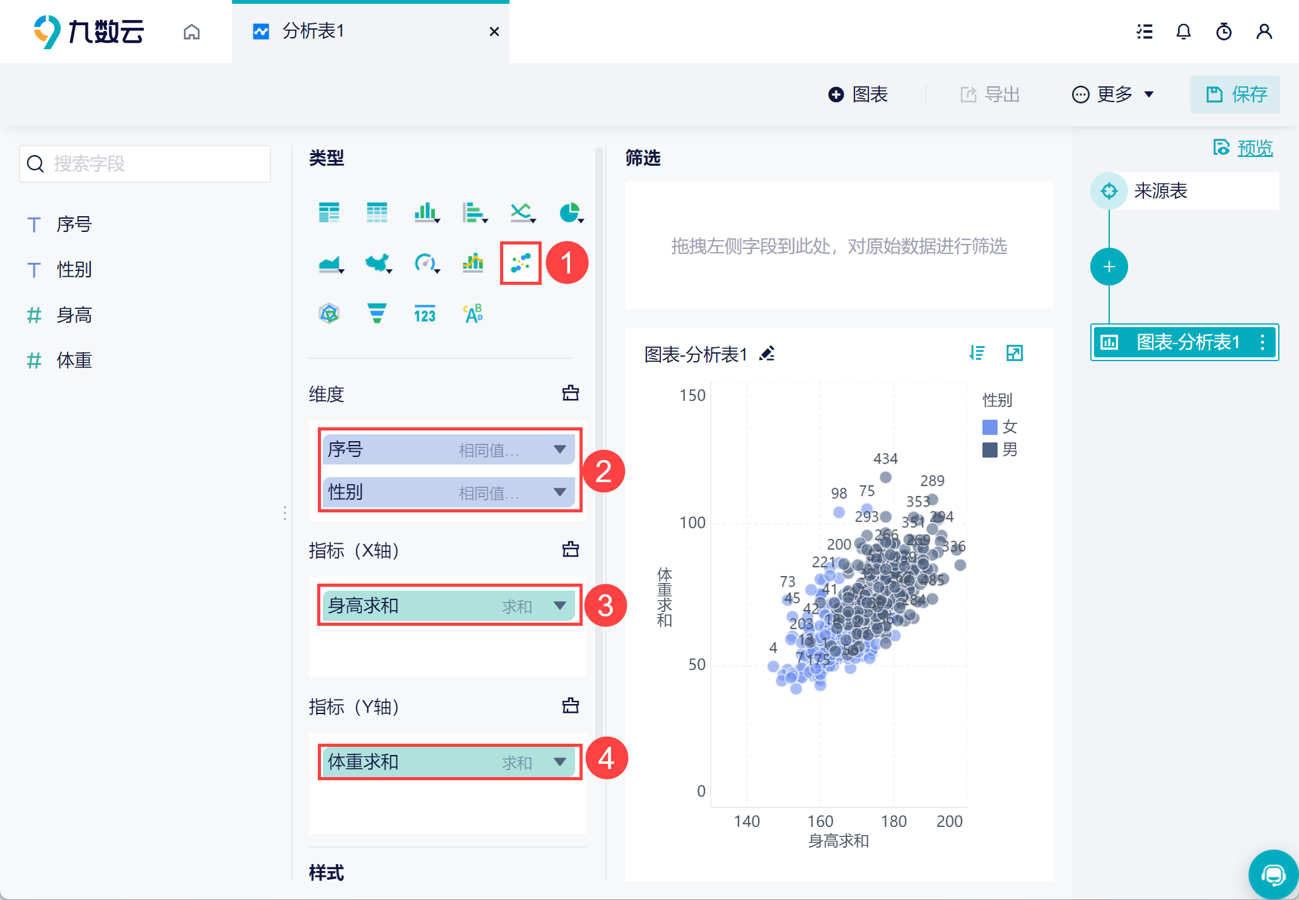Pick the map chart type

point(378,263)
